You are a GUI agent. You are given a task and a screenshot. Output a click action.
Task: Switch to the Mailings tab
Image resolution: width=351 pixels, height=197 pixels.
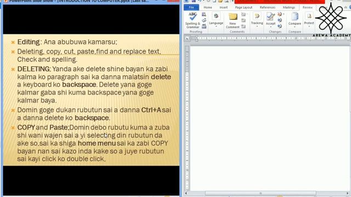pyautogui.click(x=289, y=7)
